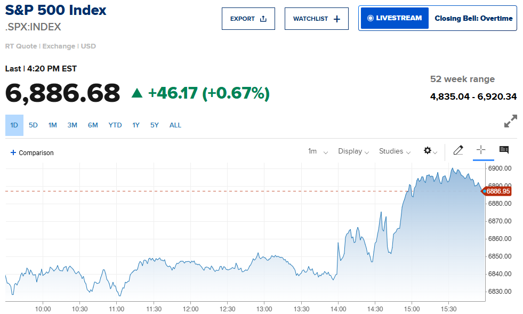Expand the Display dropdown

click(353, 151)
